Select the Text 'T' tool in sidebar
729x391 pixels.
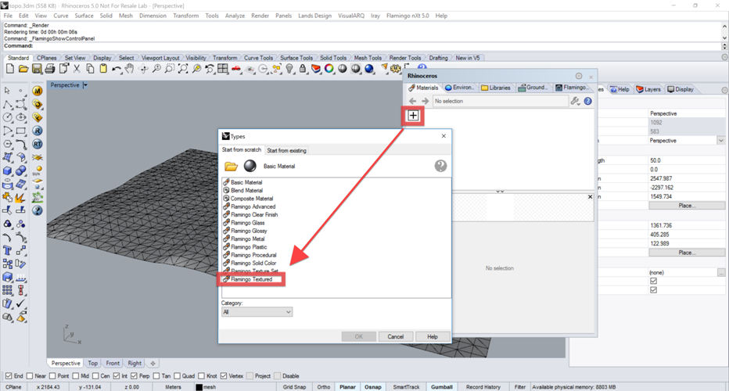click(8, 250)
